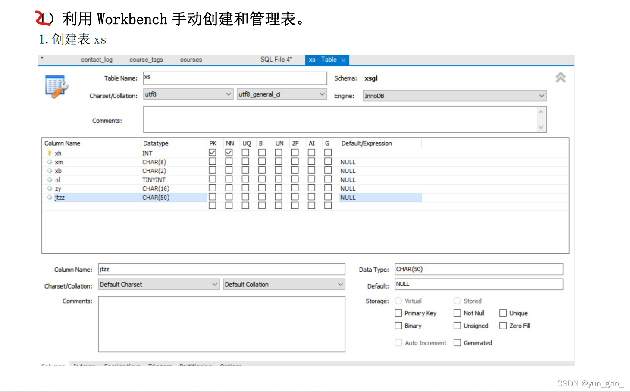The image size is (630, 392).
Task: Click the Data Type field CHAR(50)
Action: click(479, 269)
